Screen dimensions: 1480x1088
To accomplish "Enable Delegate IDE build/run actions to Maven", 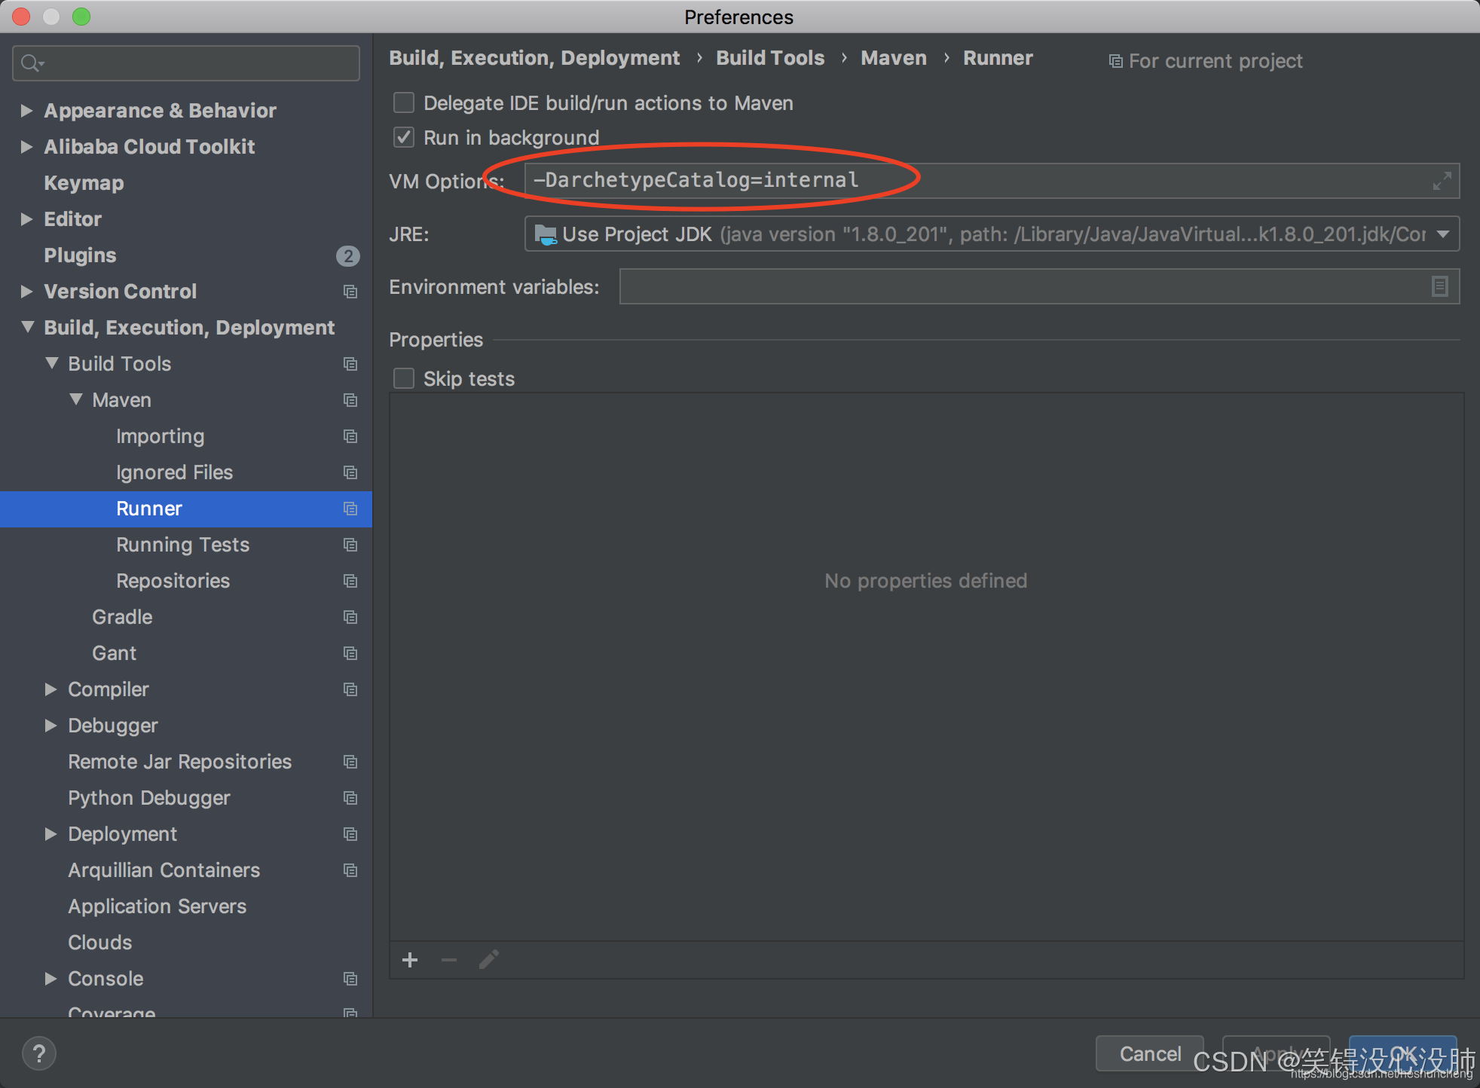I will [x=404, y=102].
